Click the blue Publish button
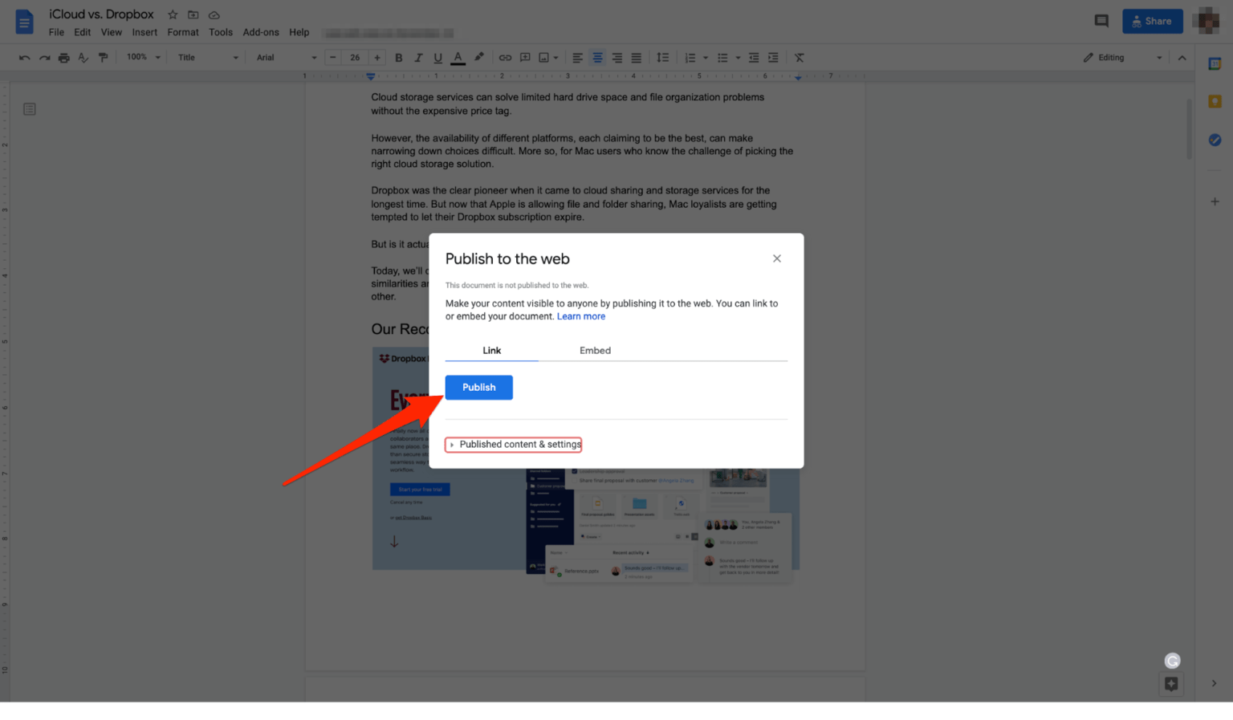Screen dimensions: 1233x720 (478, 387)
